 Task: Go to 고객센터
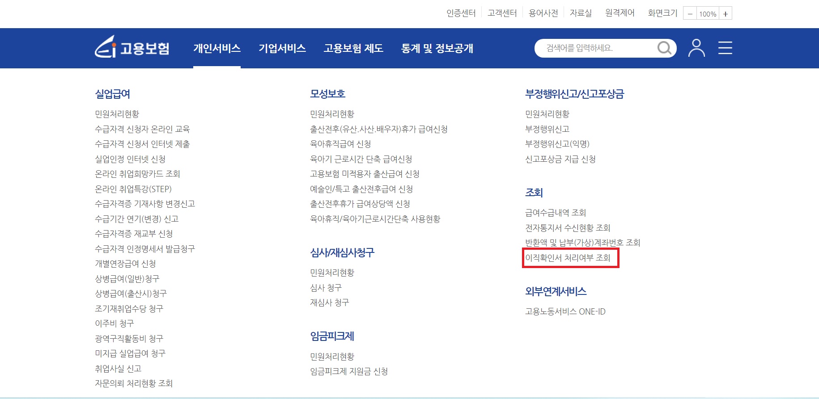pyautogui.click(x=502, y=13)
